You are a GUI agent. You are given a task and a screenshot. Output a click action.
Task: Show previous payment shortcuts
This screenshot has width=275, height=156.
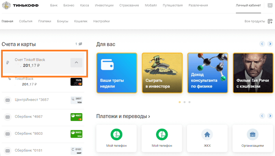pyautogui.click(x=262, y=116)
